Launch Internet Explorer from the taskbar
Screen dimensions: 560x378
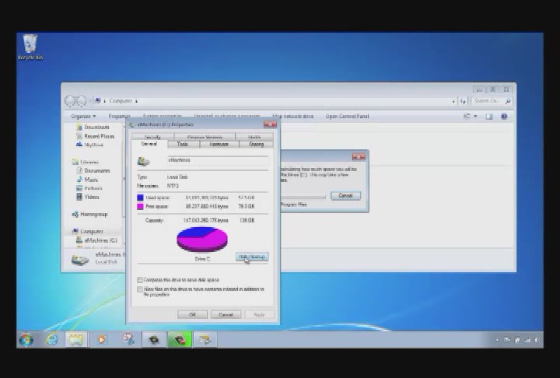click(52, 339)
